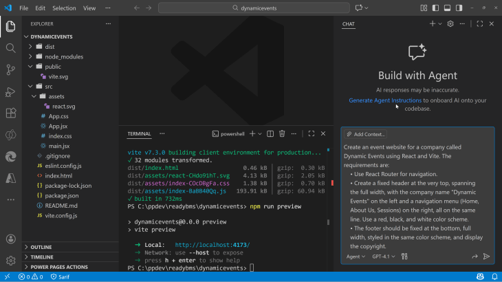
Task: Open terminal launch profile dropdown arrow
Action: 260,134
